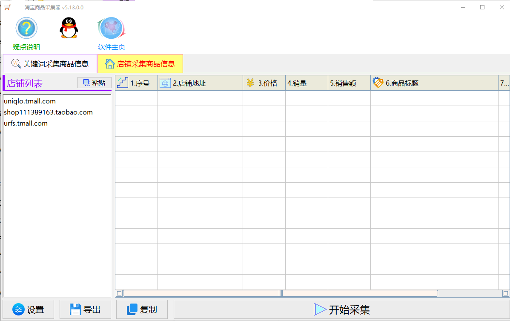Click the 粘贴 paste button
Screen dimensions: 510x321
click(x=94, y=83)
